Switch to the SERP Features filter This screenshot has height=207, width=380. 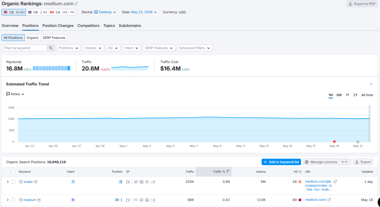coord(54,38)
